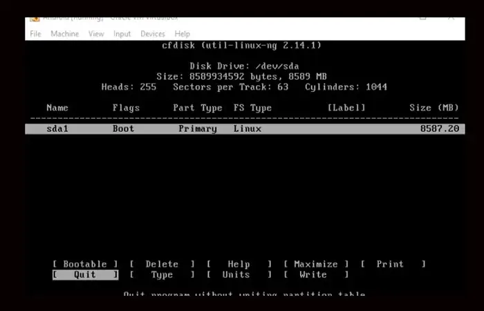Viewport: 484px width, 311px height.
Task: Open the File menu
Action: pyautogui.click(x=35, y=34)
